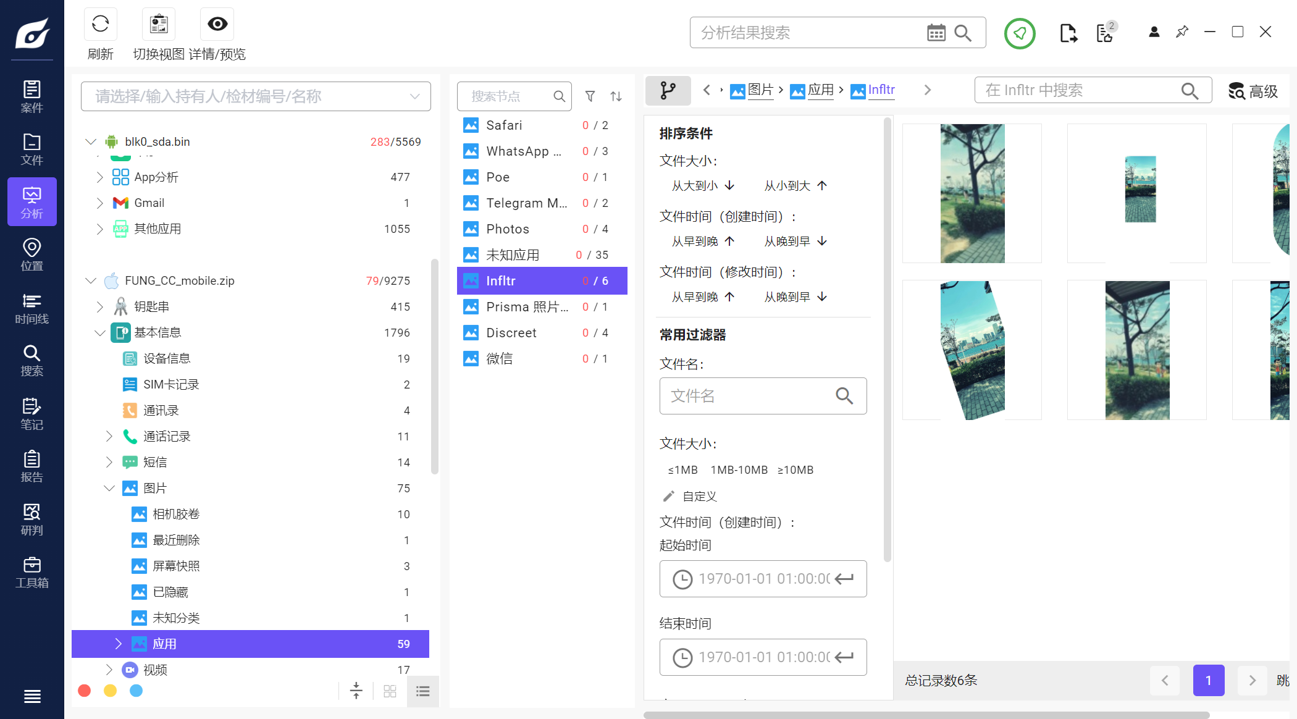Click the green shield icon in the header
The image size is (1297, 719).
pos(1019,33)
